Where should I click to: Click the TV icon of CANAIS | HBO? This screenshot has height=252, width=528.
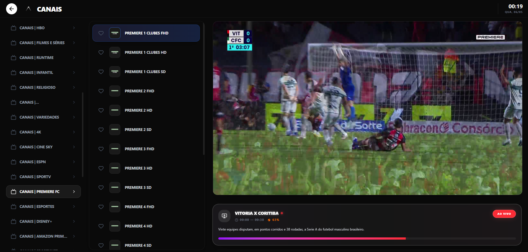(x=13, y=28)
